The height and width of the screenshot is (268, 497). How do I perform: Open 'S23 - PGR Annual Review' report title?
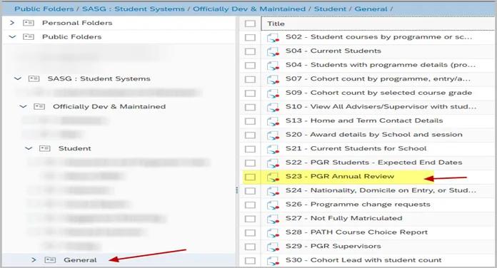click(x=340, y=176)
